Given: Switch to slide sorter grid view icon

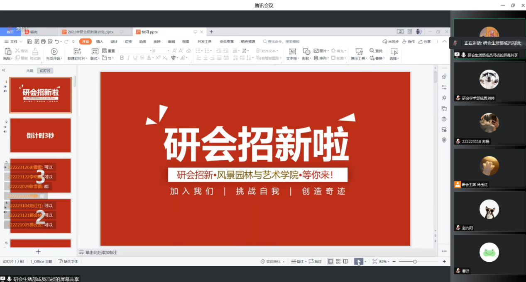Looking at the screenshot, I should coord(338,261).
